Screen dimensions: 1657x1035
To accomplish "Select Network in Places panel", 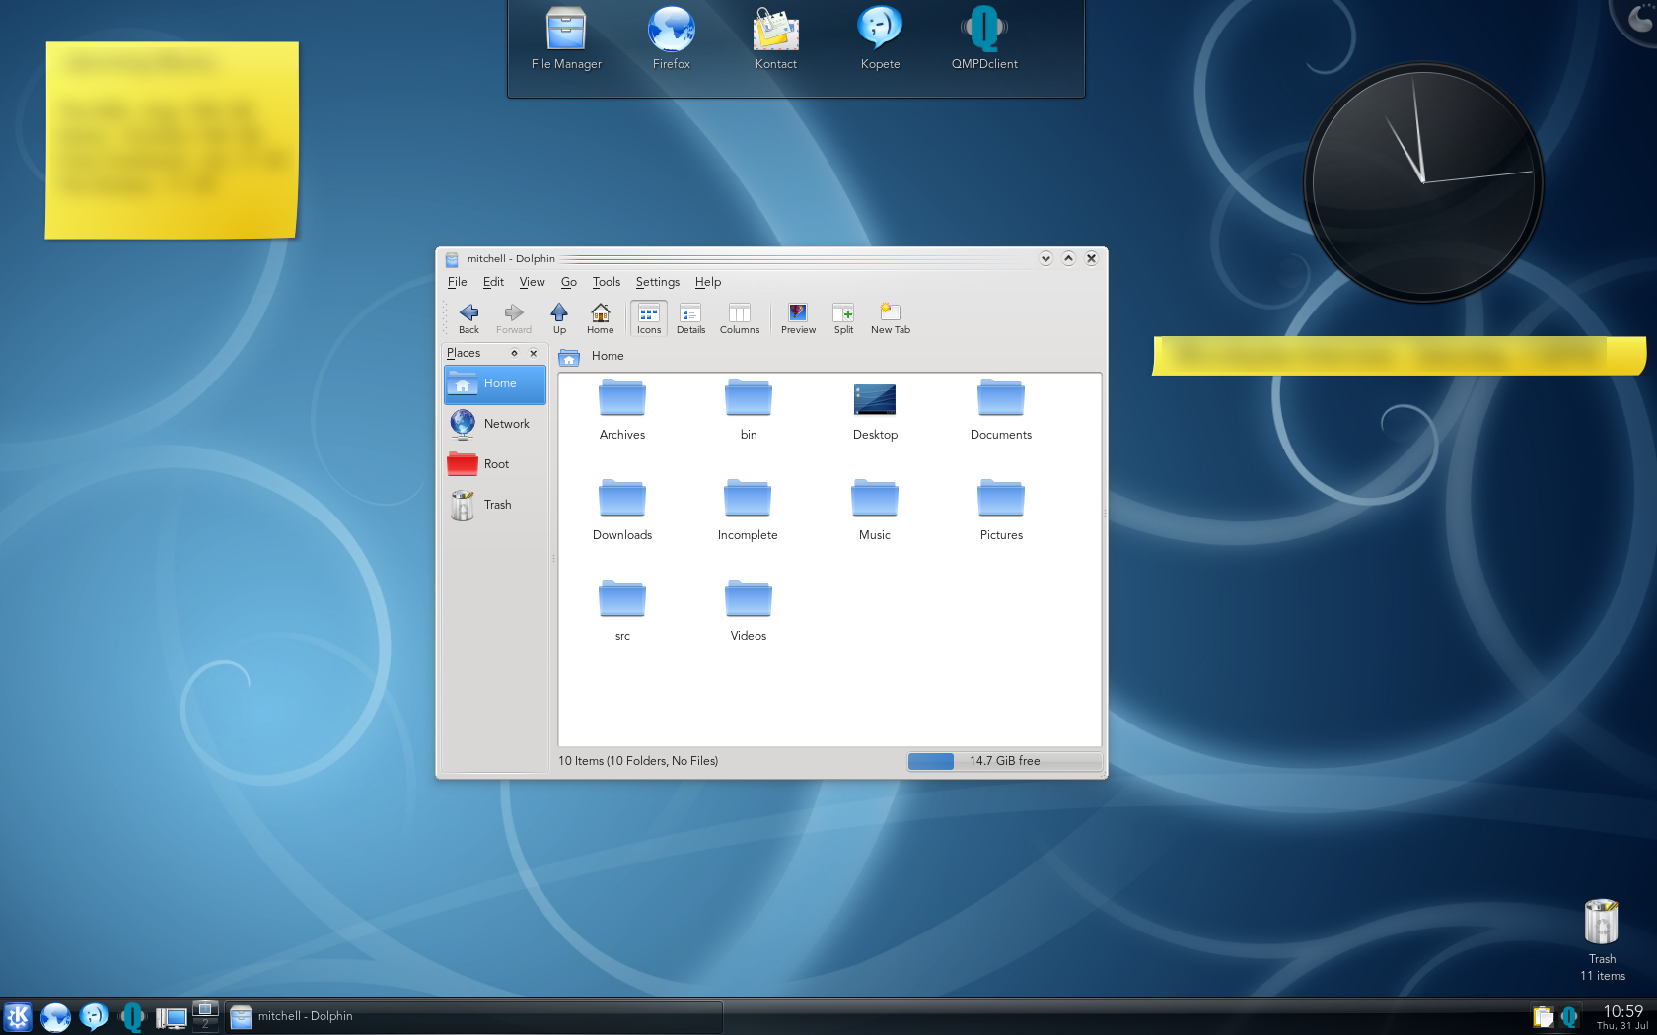I will (x=493, y=424).
